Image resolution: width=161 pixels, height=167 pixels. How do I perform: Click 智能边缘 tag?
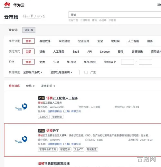pos(65,149)
